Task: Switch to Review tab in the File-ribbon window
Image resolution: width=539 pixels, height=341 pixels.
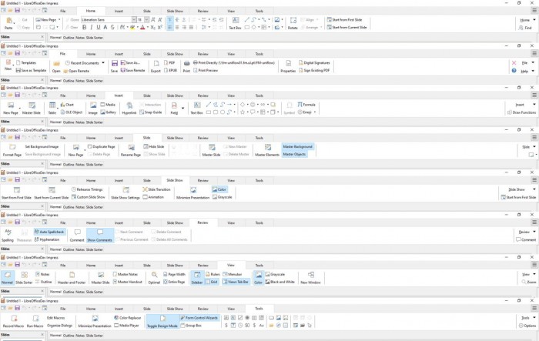Action: click(203, 54)
